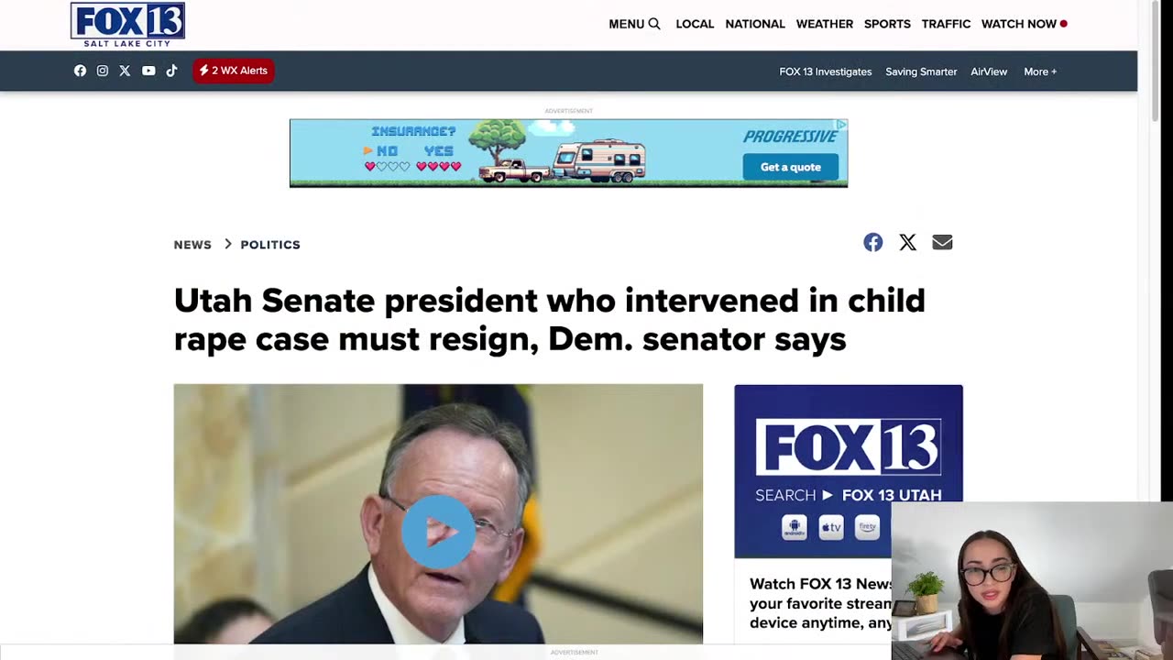Image resolution: width=1173 pixels, height=660 pixels.
Task: Share the article on X
Action: click(x=907, y=242)
